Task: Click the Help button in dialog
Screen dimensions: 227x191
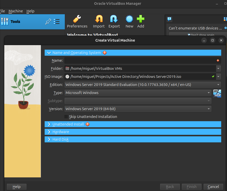Action: pyautogui.click(x=16, y=187)
